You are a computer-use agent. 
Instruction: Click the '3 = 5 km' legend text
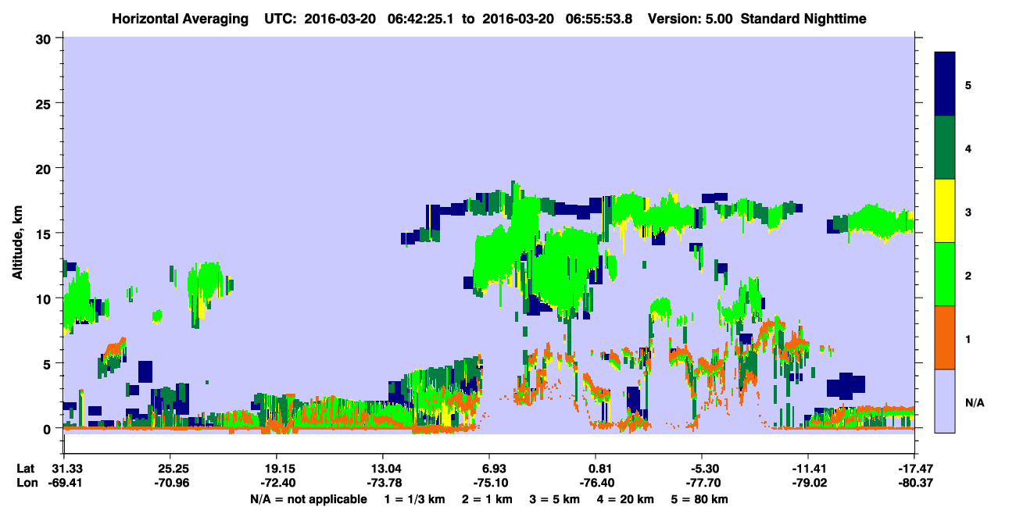[556, 499]
